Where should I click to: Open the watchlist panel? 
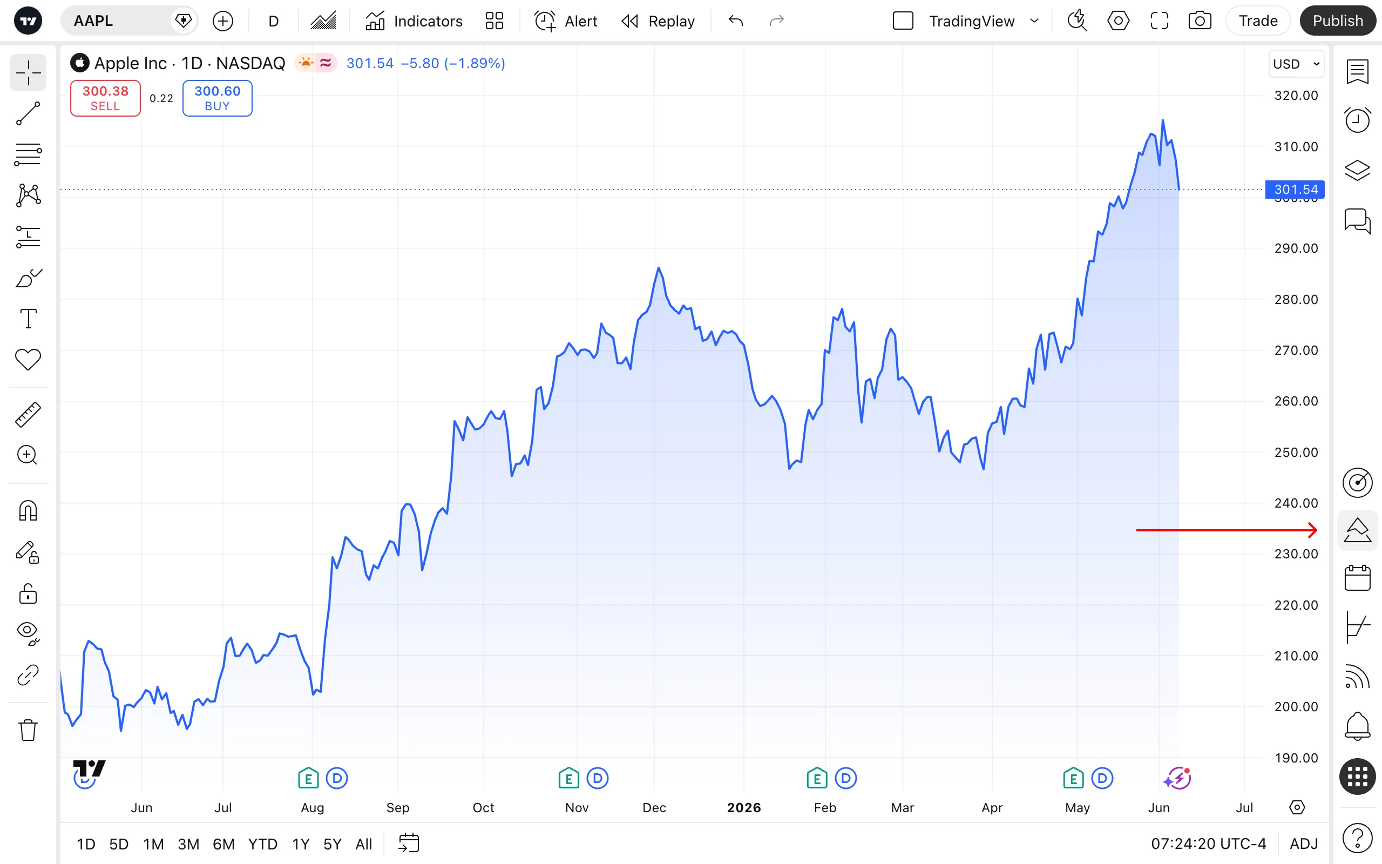click(1358, 72)
